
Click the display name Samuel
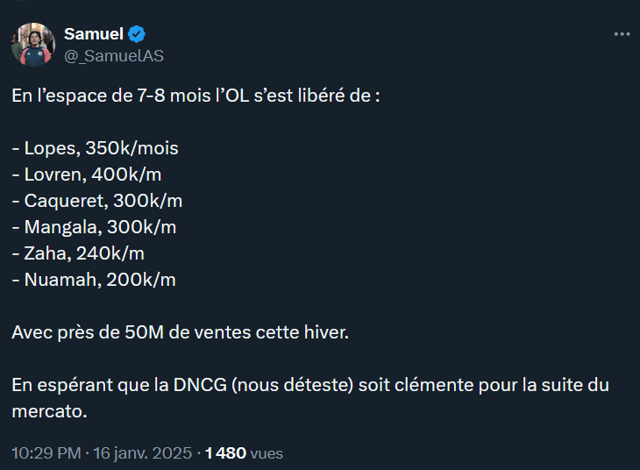pos(94,34)
